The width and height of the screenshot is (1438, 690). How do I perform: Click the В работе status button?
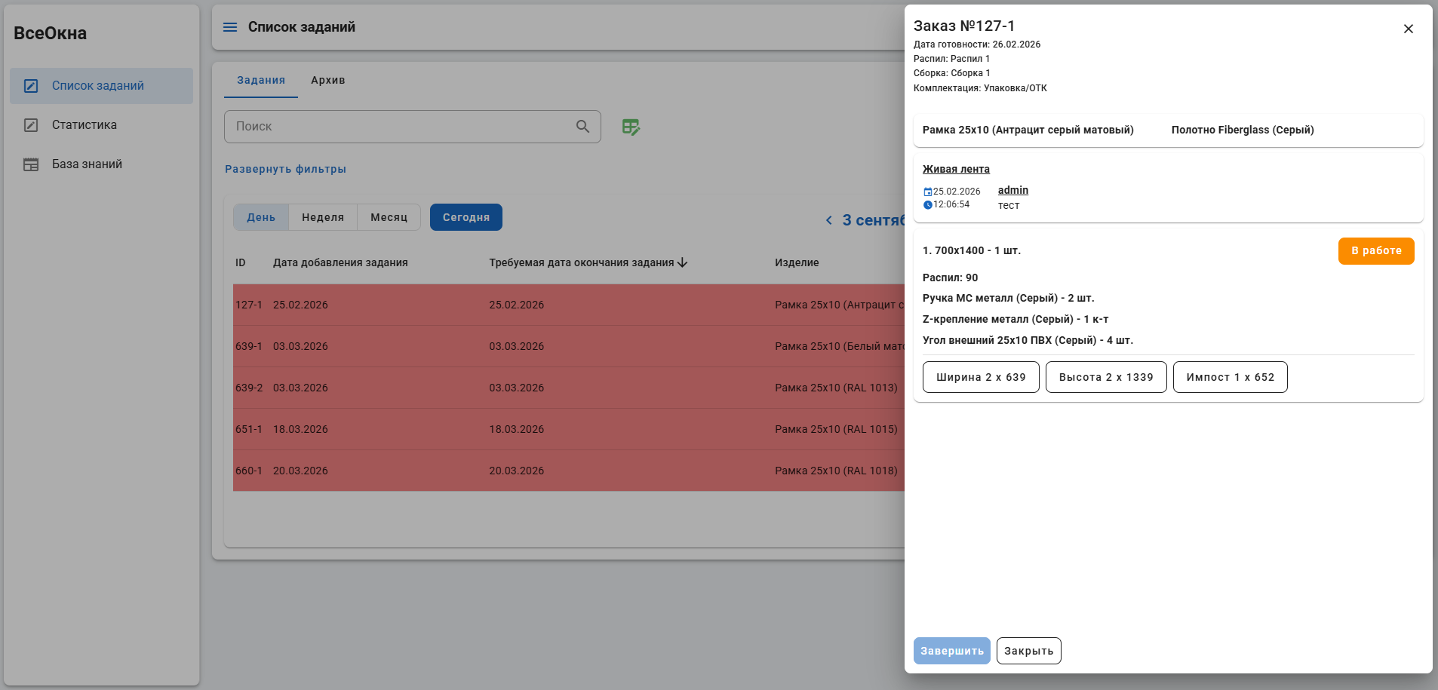click(x=1376, y=251)
